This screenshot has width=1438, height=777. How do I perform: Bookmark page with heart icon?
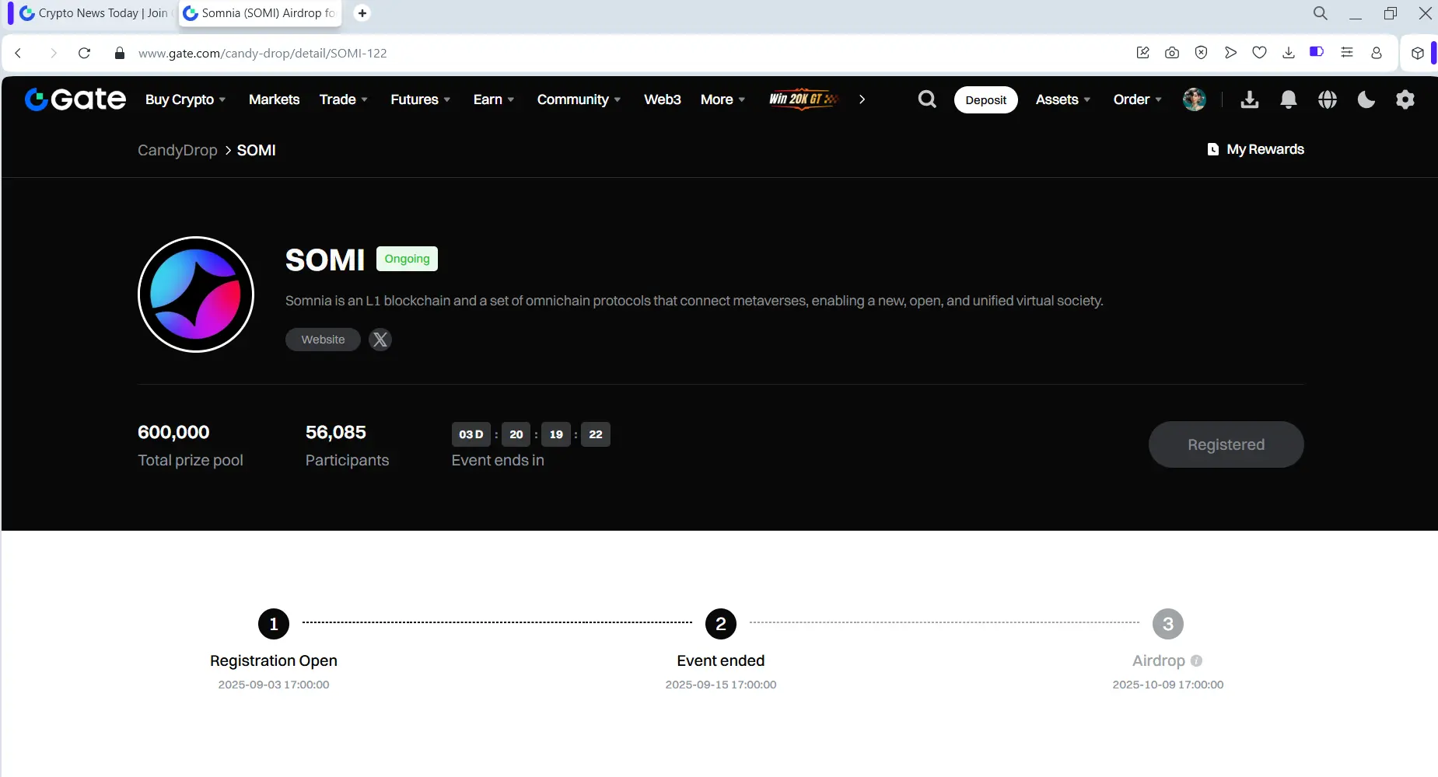click(x=1260, y=53)
